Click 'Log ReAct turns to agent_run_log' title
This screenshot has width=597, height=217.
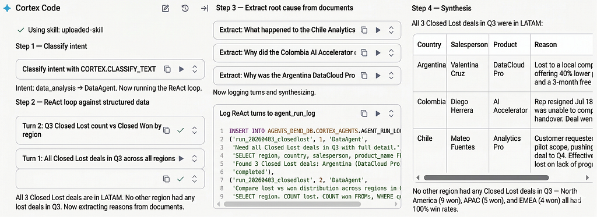click(267, 113)
